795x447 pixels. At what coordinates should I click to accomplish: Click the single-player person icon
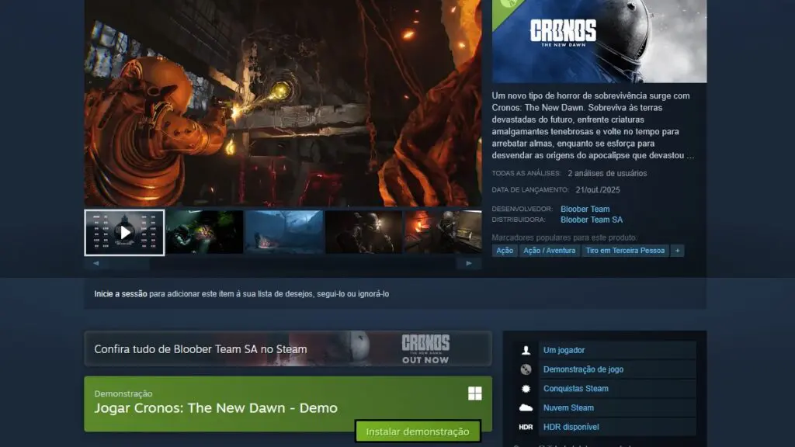[x=526, y=351]
